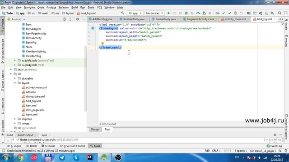The width and height of the screenshot is (289, 162).
Task: Click the Build panel settings gear
Action: click(275, 135)
